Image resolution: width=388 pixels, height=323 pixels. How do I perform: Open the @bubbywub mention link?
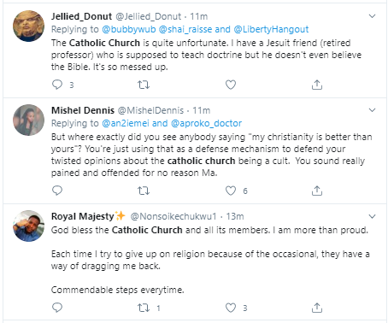point(129,29)
